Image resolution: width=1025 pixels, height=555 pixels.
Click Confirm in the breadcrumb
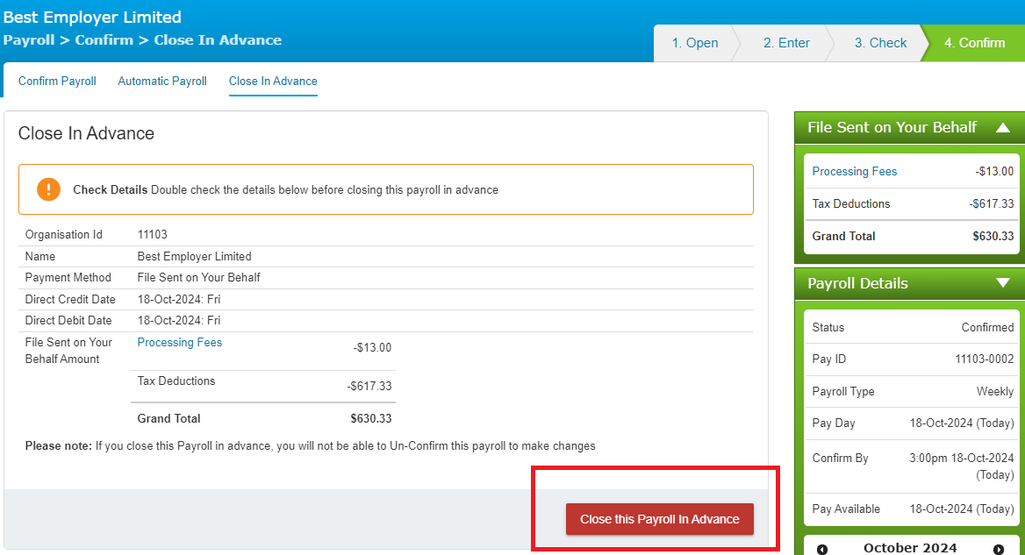pos(104,39)
